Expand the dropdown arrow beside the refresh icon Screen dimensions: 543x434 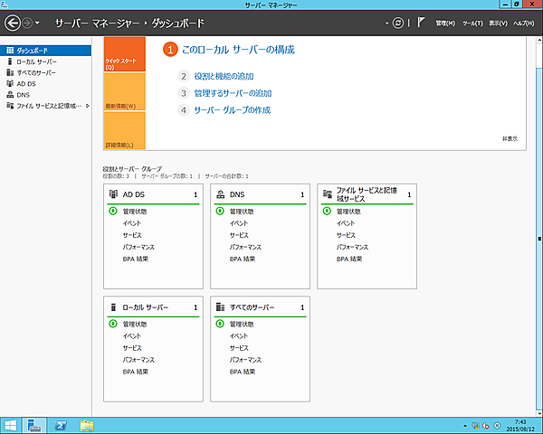[x=386, y=24]
